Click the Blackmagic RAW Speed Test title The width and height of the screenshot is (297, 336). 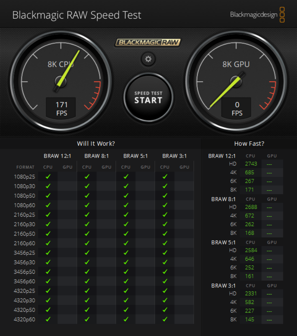tap(77, 15)
